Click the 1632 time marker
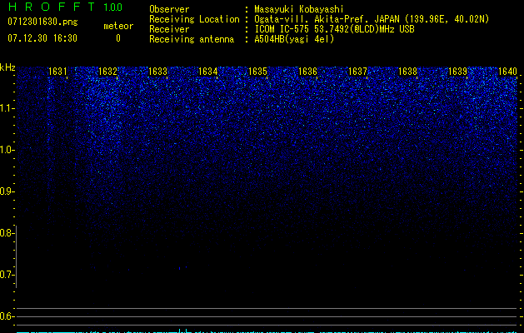This screenshot has width=524, height=333. click(107, 72)
